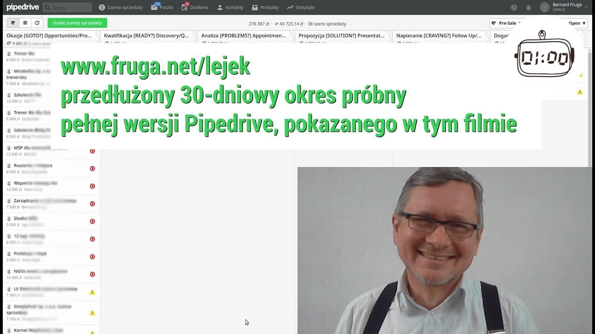Open Kontakty section
The image size is (595, 334).
[x=230, y=7]
